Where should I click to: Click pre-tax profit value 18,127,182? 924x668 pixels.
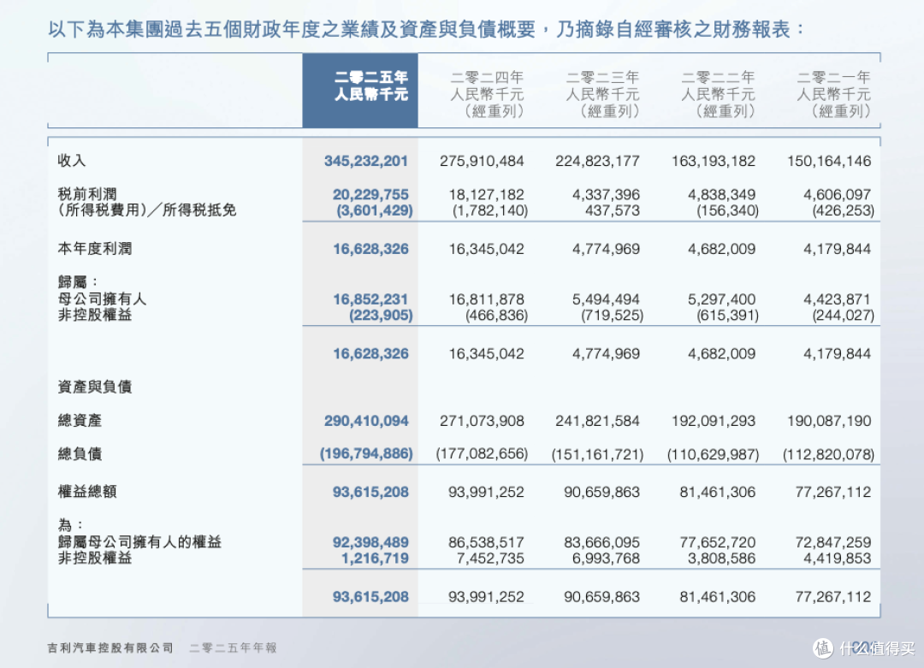486,194
